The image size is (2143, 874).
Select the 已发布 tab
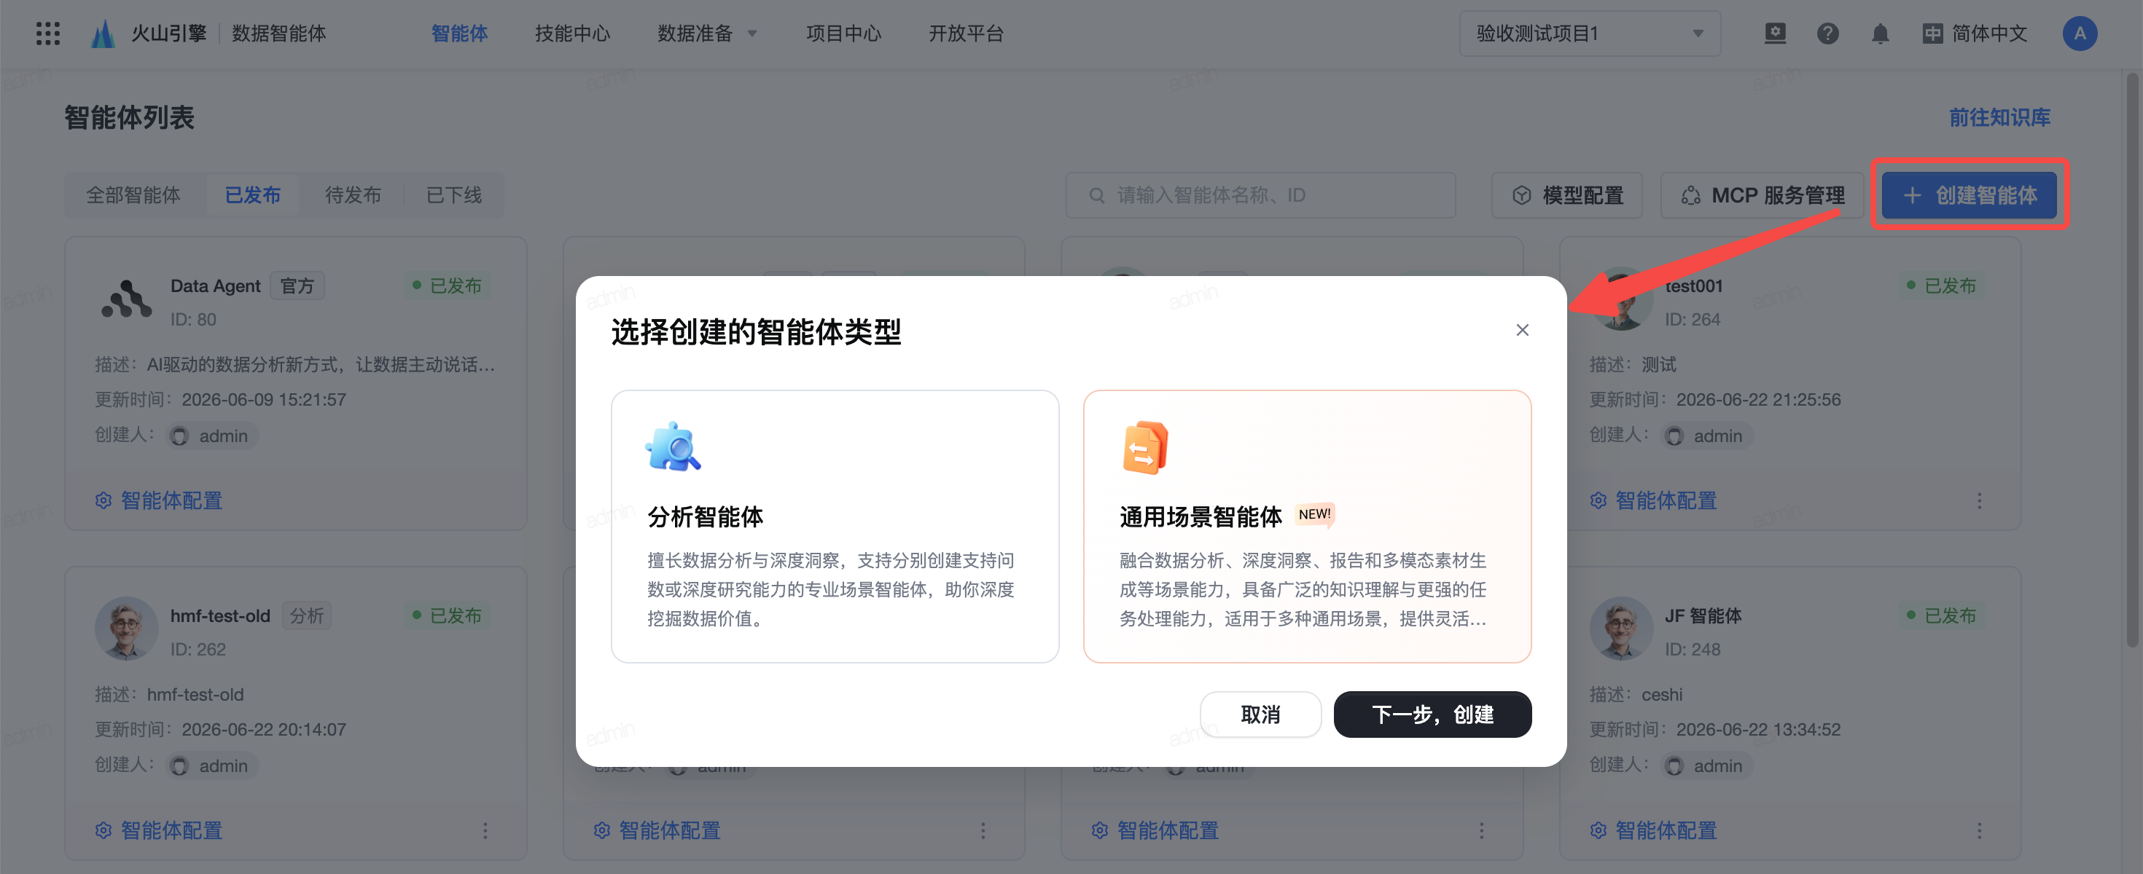(253, 194)
